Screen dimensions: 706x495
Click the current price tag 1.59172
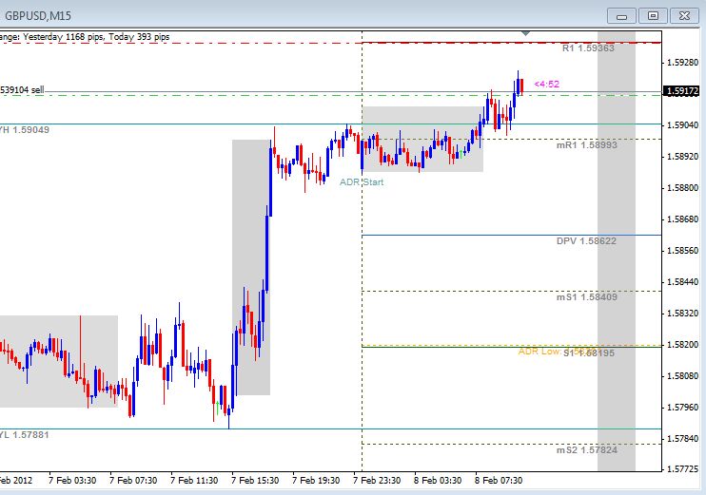click(x=682, y=91)
